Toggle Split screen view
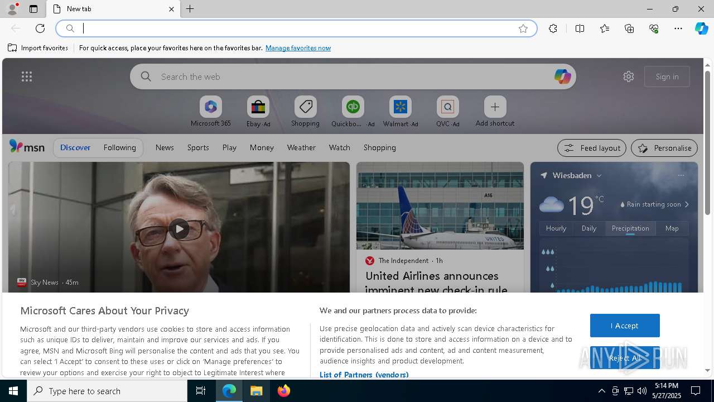This screenshot has width=714, height=402. click(x=580, y=28)
